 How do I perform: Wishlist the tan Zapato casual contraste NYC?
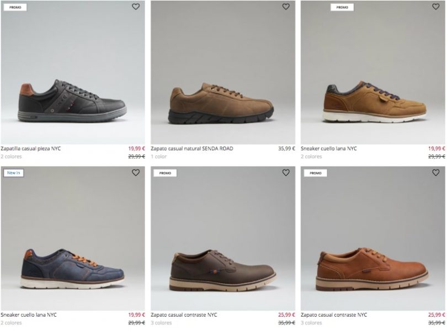tap(435, 173)
